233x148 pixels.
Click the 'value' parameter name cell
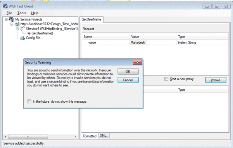point(106,43)
